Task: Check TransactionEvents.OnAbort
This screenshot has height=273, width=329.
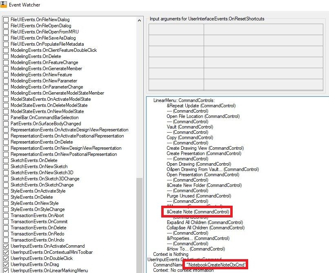Action: (x=6, y=215)
